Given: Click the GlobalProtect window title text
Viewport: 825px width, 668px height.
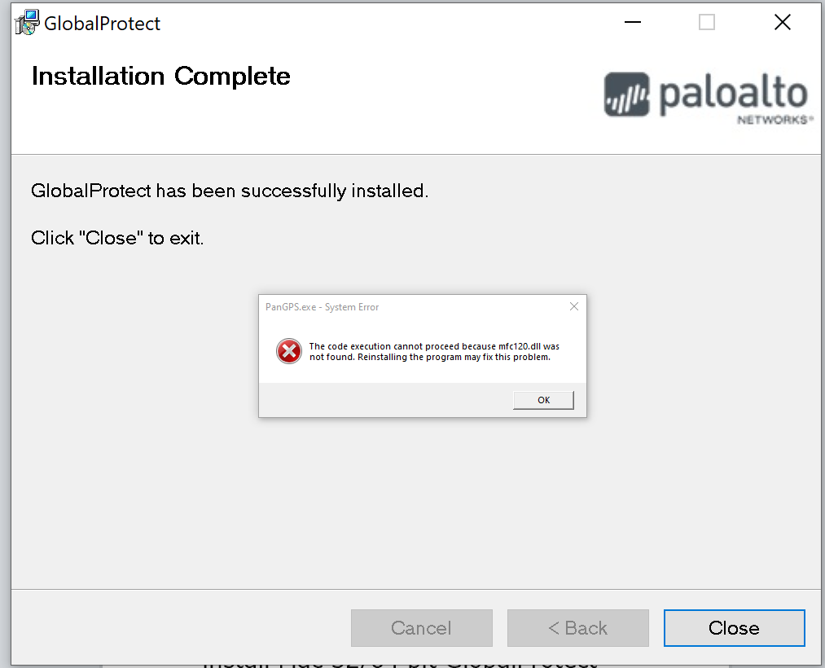Looking at the screenshot, I should point(102,23).
